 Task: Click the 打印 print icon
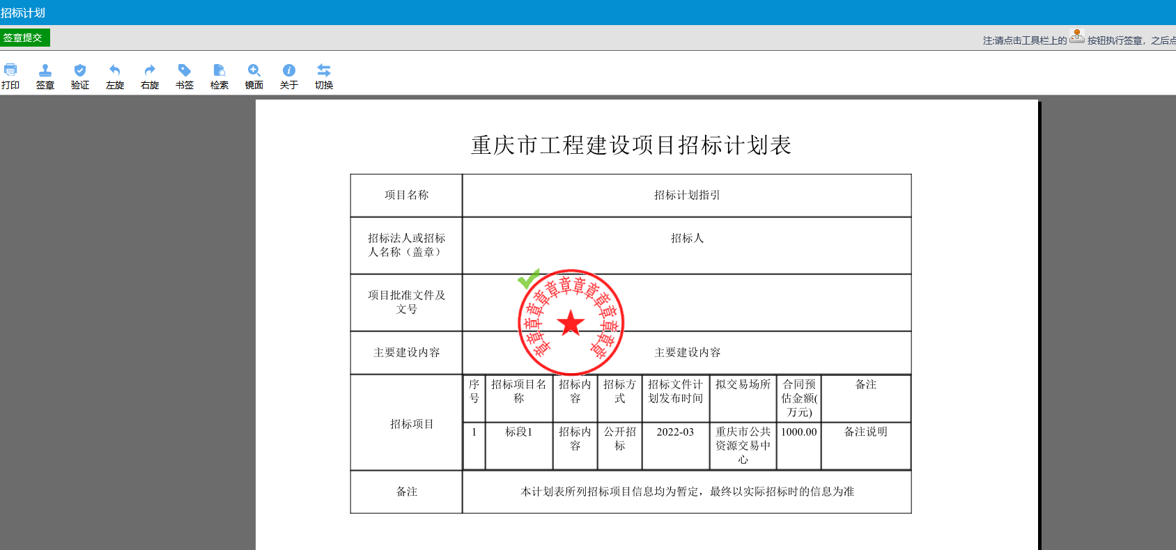point(10,70)
